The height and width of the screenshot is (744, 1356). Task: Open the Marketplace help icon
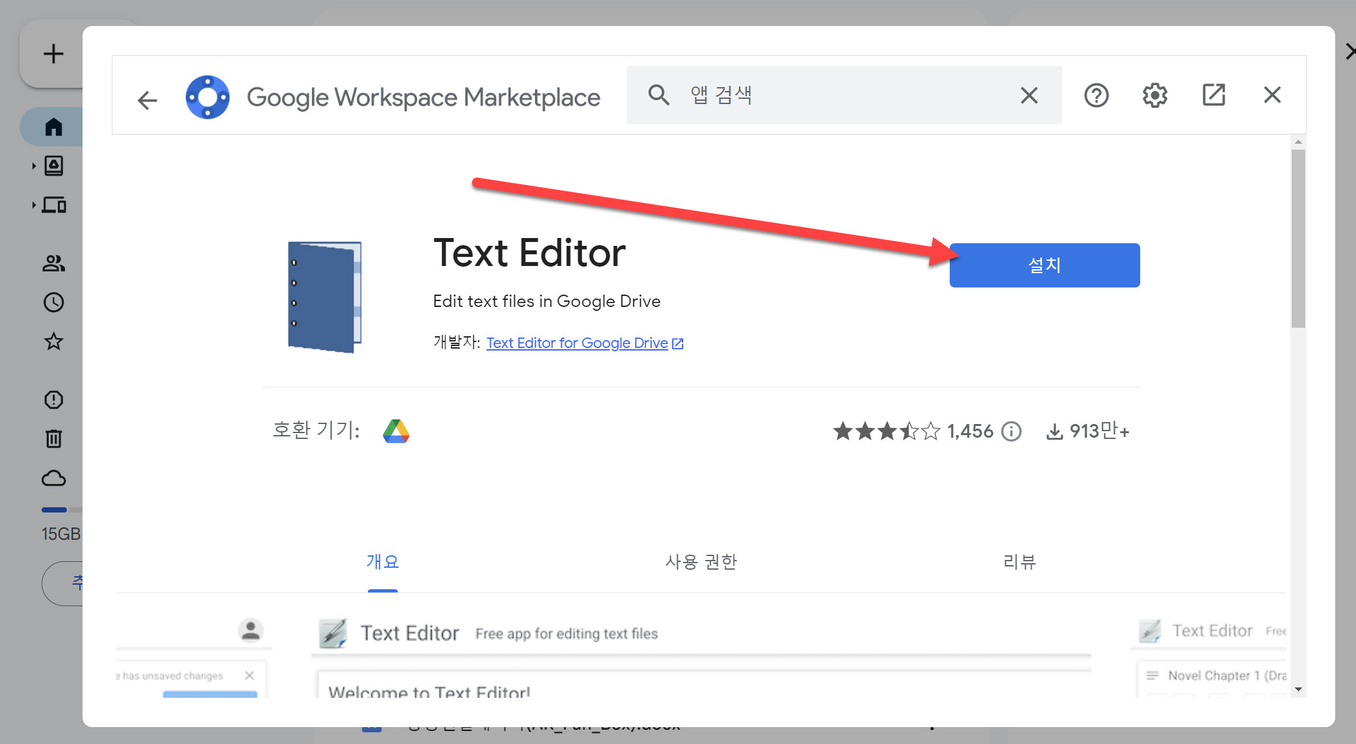coord(1096,96)
